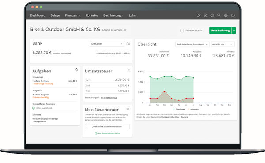Dismiss the Mein Steuerberater card

point(128,109)
